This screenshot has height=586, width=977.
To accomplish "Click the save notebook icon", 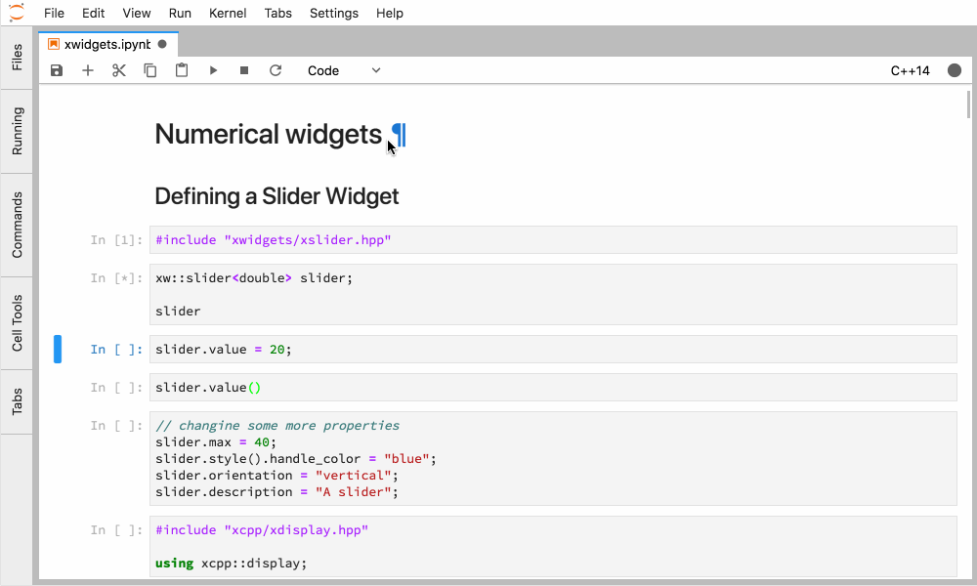I will (x=57, y=70).
